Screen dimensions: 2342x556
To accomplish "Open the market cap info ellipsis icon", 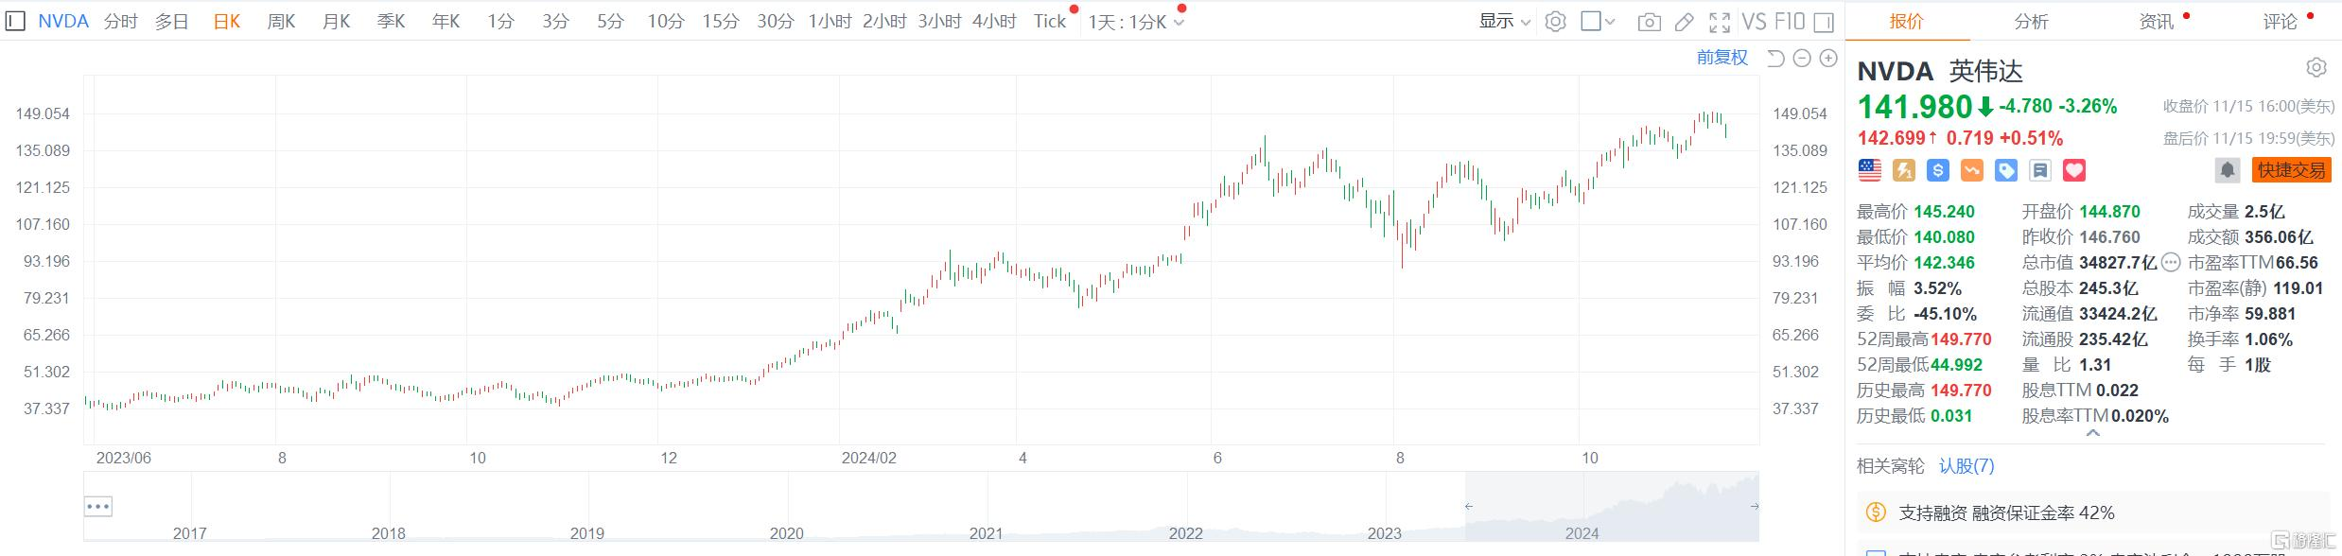I will point(2171,263).
